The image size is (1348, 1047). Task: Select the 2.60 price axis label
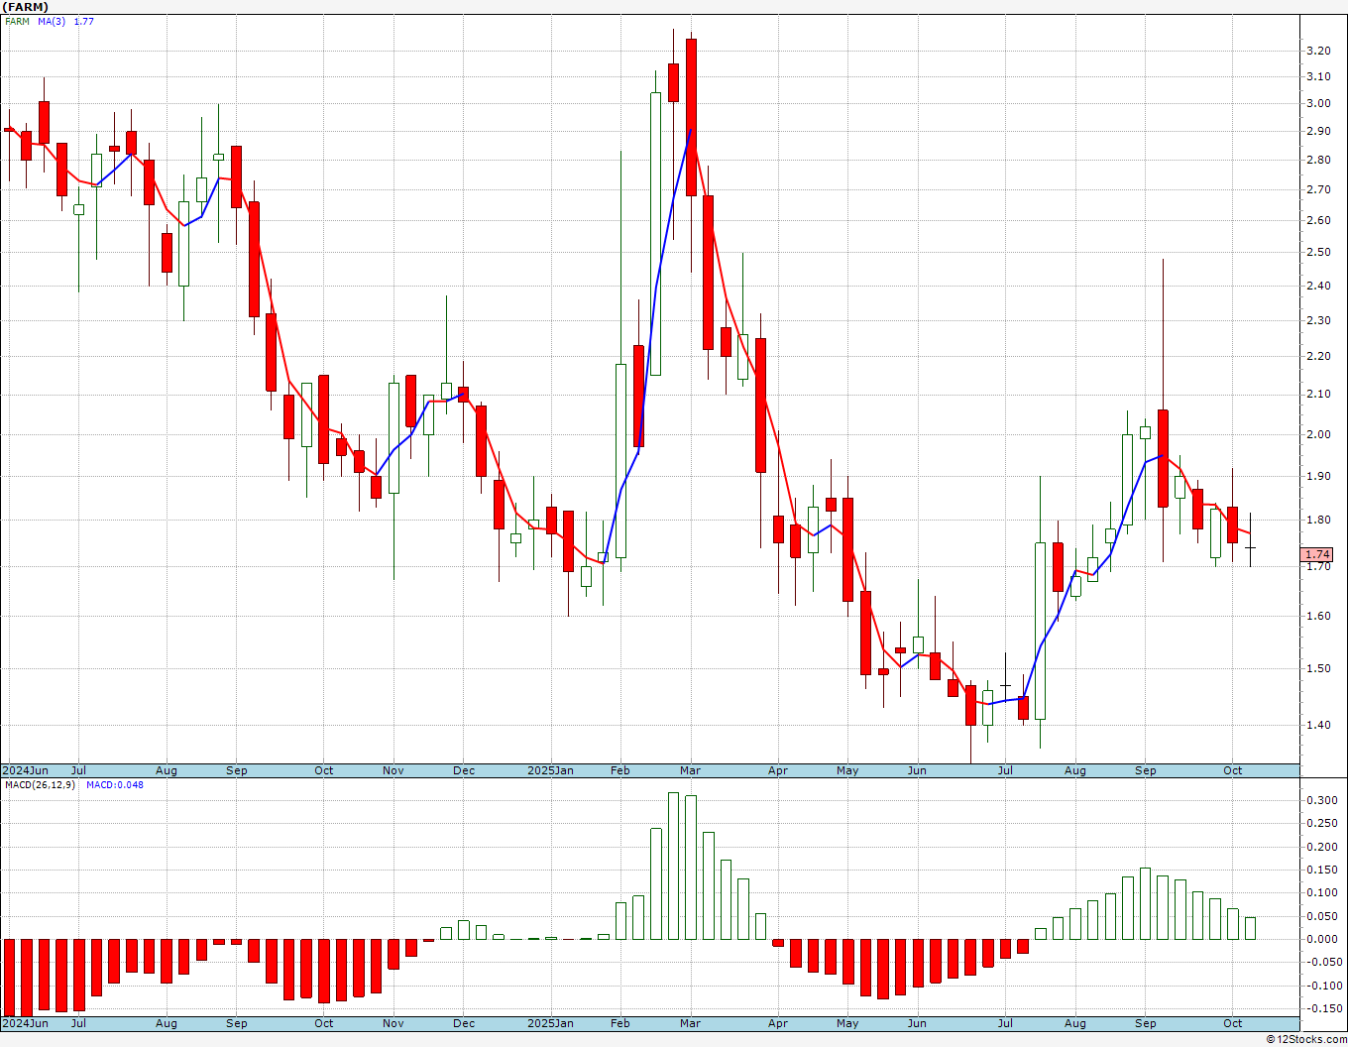coord(1318,221)
